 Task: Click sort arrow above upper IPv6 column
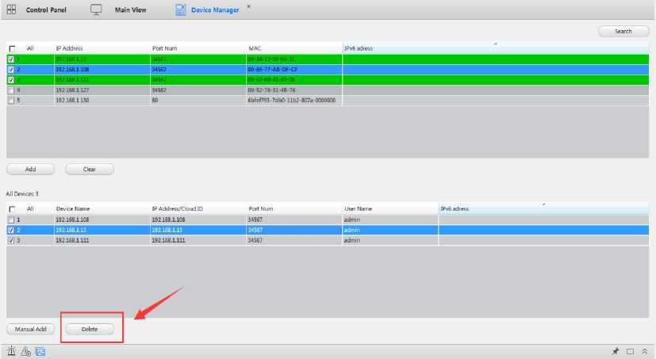[x=496, y=44]
